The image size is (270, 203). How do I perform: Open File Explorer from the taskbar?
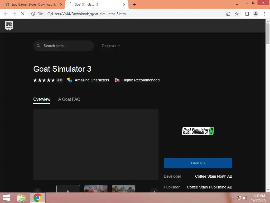point(21,198)
